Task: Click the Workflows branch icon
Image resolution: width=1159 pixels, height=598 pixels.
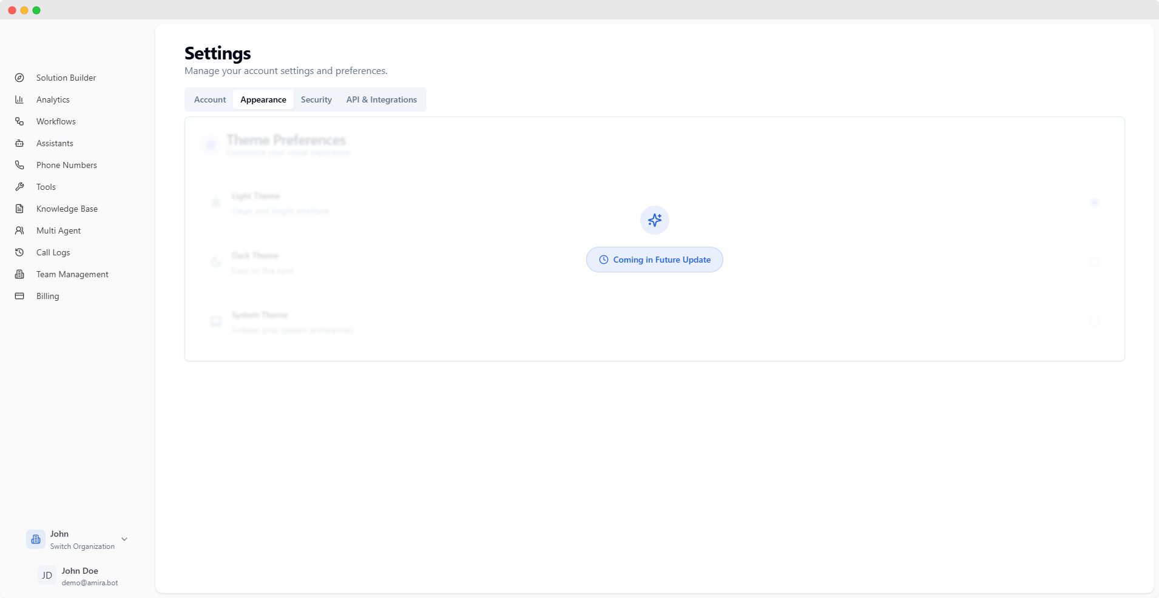Action: click(x=20, y=121)
